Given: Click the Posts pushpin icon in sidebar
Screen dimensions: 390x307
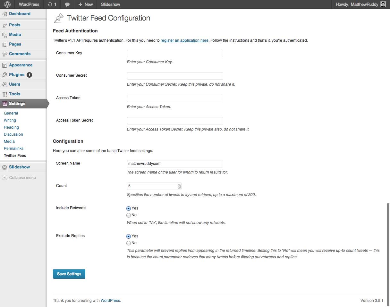Looking at the screenshot, I should 5,25.
